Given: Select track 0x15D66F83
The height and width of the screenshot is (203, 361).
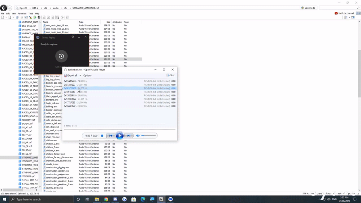Looking at the screenshot, I should 119,95.
